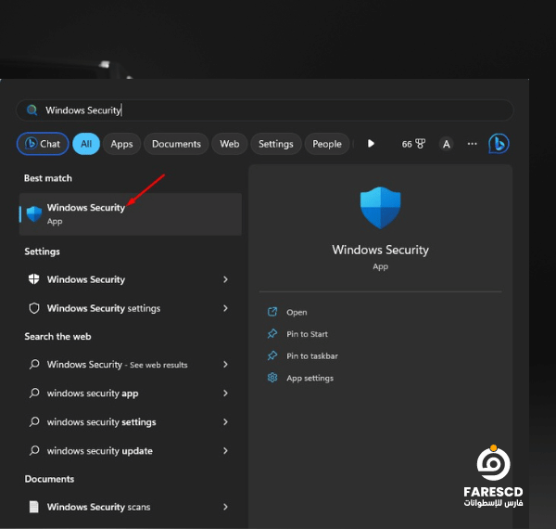Click into the Windows Security search field
556x529 pixels.
pos(264,110)
